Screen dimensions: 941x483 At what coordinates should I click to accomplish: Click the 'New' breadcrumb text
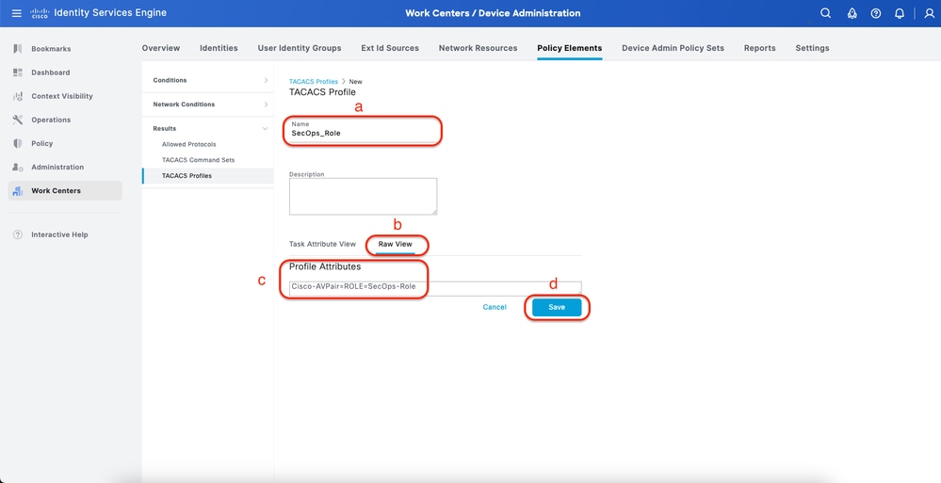pos(356,82)
